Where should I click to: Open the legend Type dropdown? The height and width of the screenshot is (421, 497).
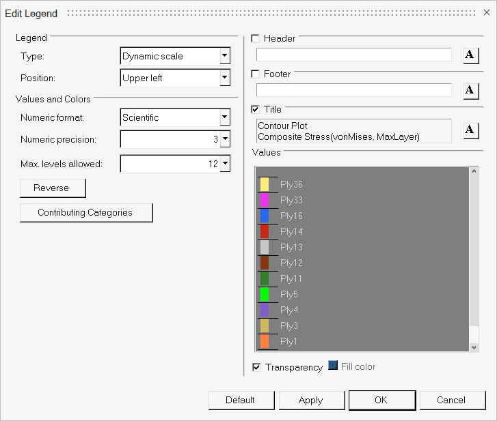click(x=224, y=57)
